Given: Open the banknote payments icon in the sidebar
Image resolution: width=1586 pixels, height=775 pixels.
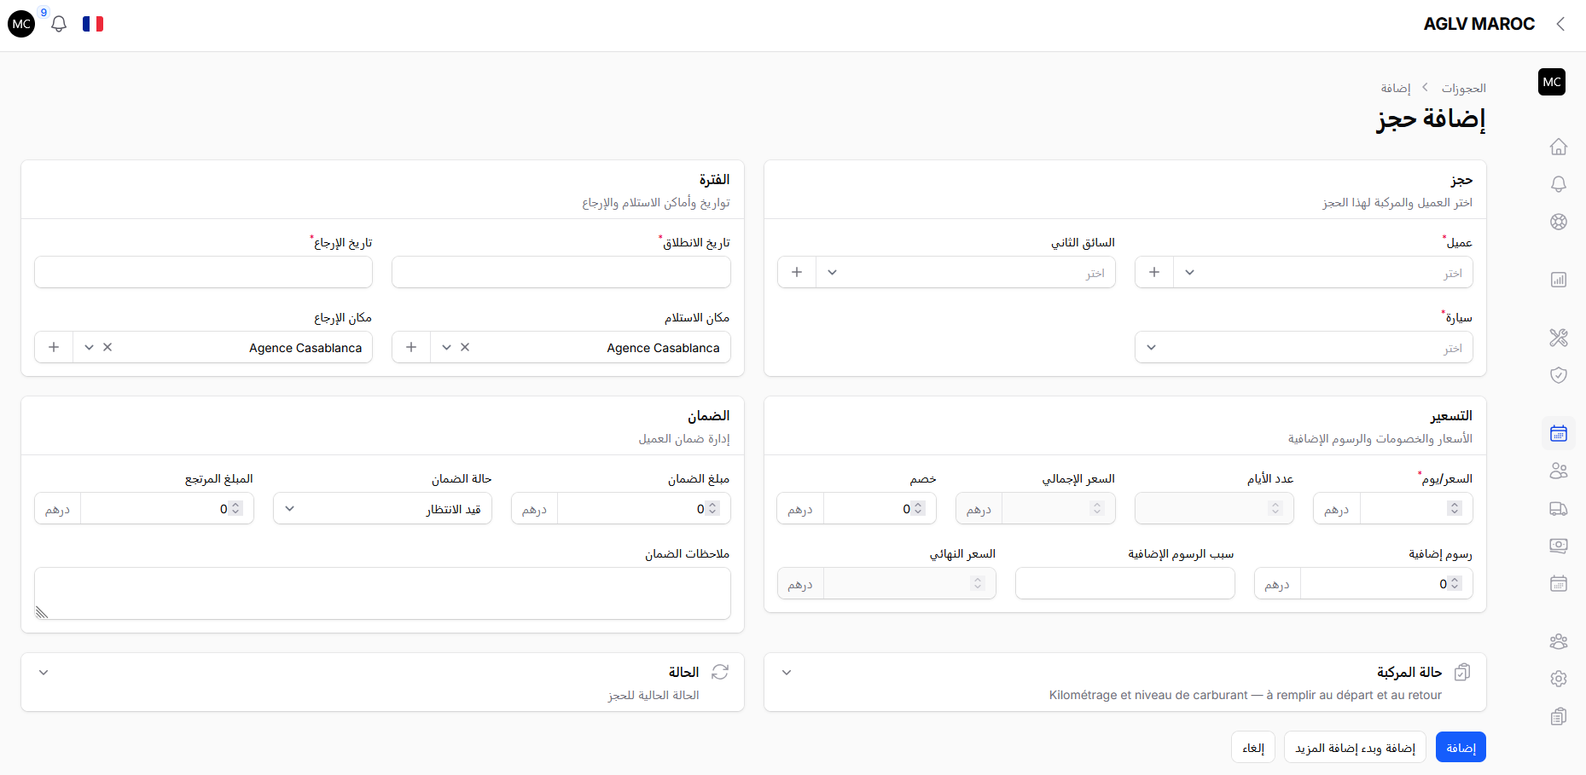Looking at the screenshot, I should (1558, 546).
